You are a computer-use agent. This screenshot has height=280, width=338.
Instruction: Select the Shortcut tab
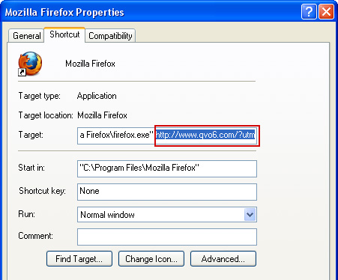pyautogui.click(x=64, y=34)
